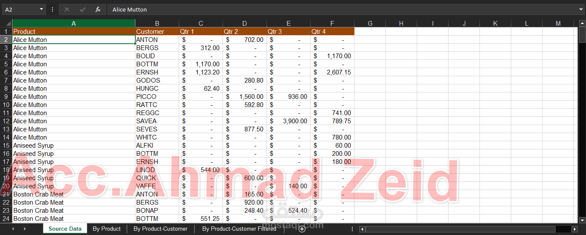586x235 pixels.
Task: Select cell with value 551.25
Action: point(201,219)
